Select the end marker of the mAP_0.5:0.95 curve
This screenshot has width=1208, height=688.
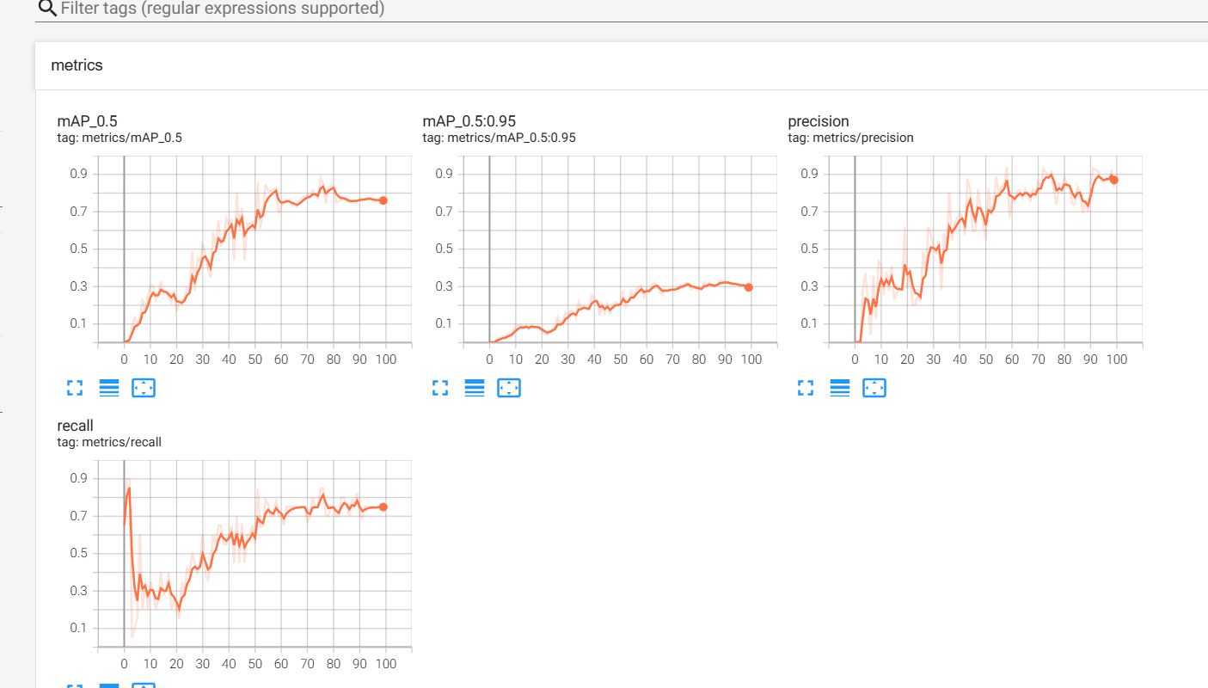pyautogui.click(x=749, y=287)
